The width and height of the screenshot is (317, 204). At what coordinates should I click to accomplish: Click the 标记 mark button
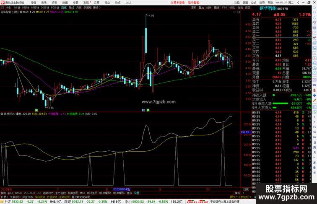coord(232,8)
